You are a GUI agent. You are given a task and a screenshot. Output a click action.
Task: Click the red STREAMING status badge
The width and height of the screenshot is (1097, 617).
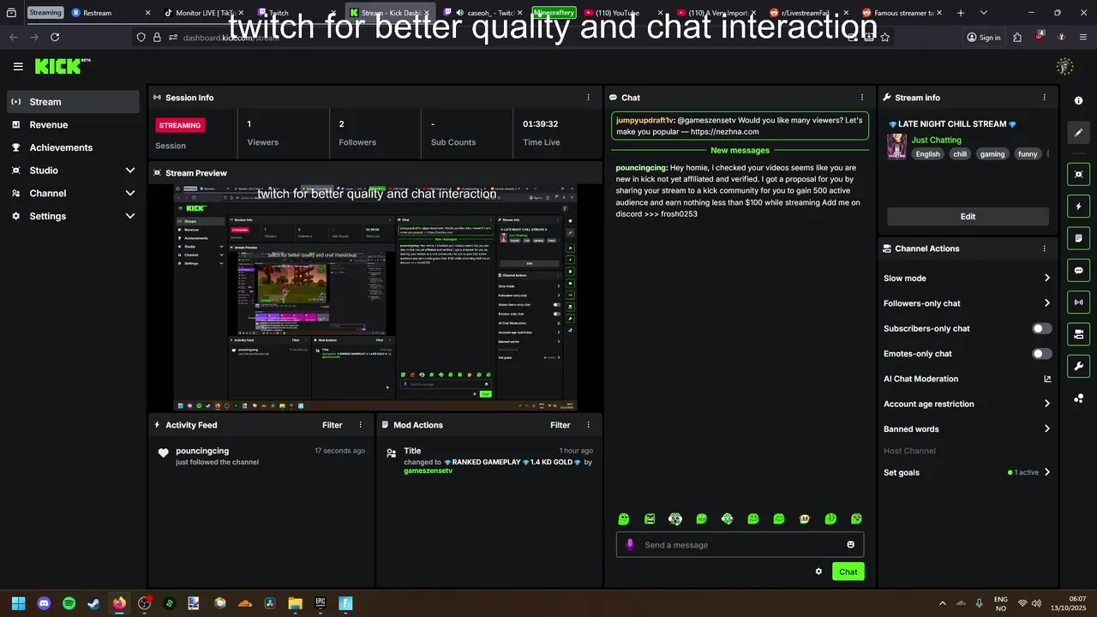180,125
